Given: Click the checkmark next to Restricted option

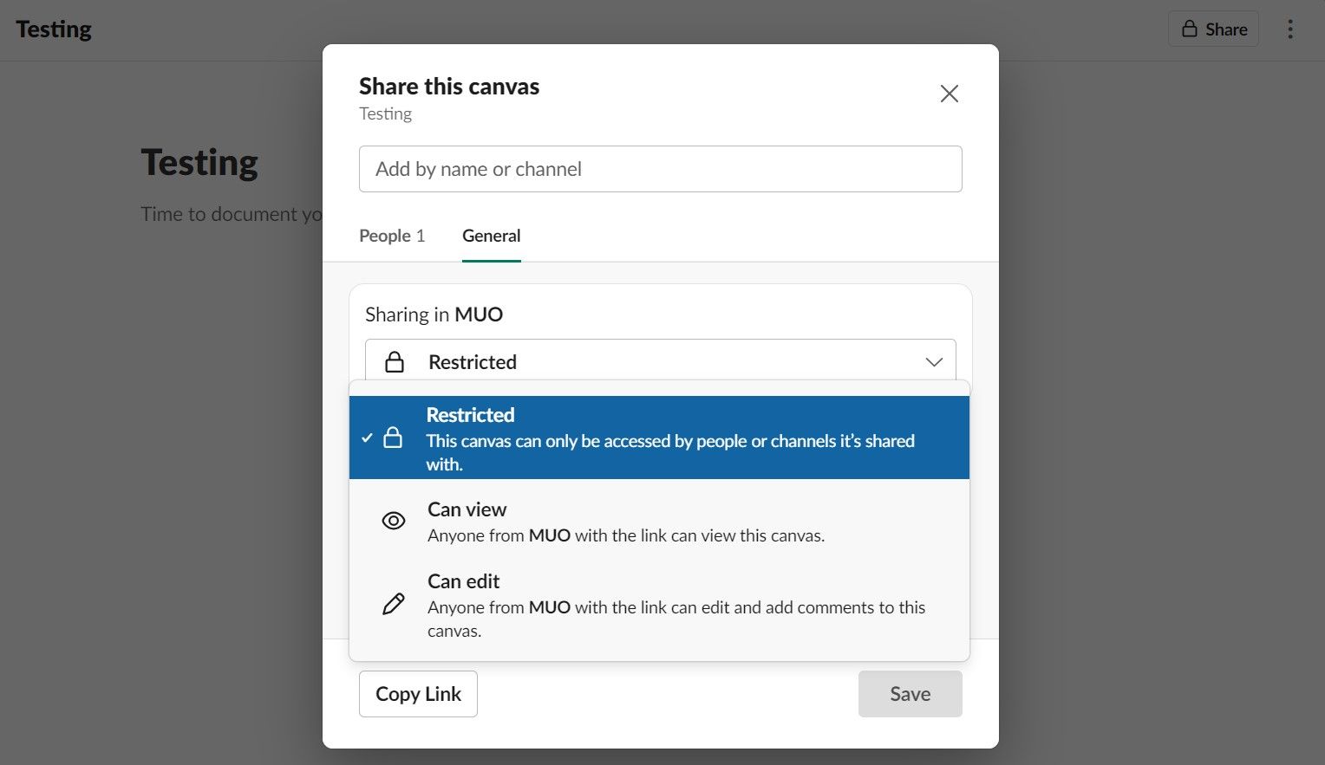Looking at the screenshot, I should click(x=367, y=438).
